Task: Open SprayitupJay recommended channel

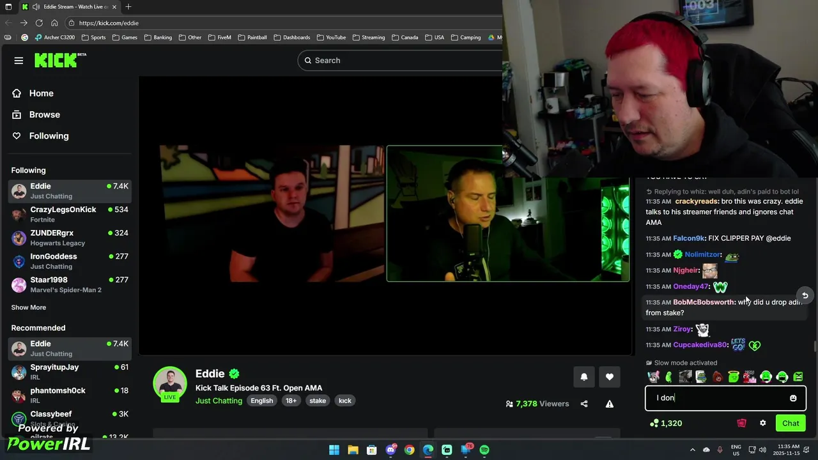Action: (70, 372)
